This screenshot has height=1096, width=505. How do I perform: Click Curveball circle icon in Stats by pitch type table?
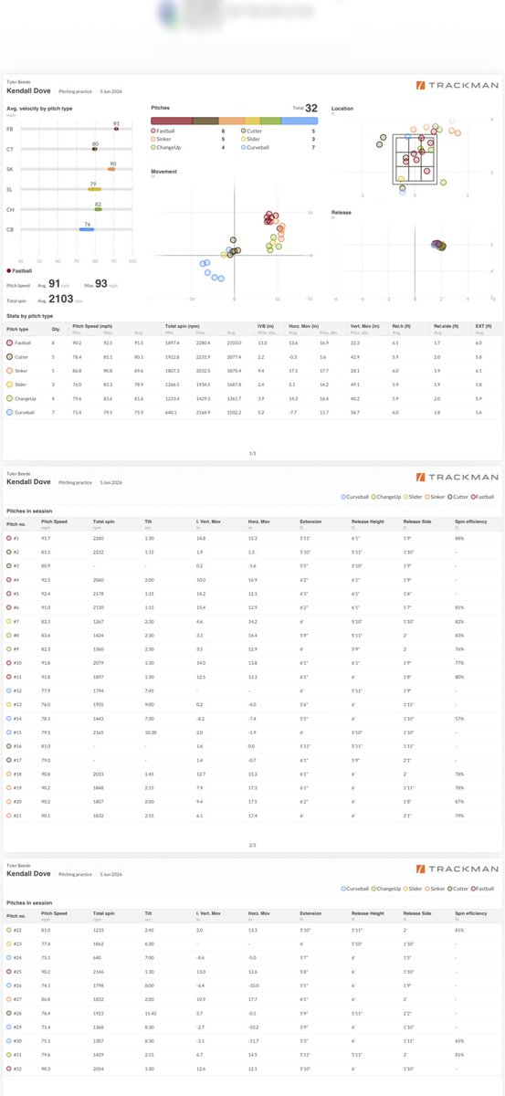(10, 413)
